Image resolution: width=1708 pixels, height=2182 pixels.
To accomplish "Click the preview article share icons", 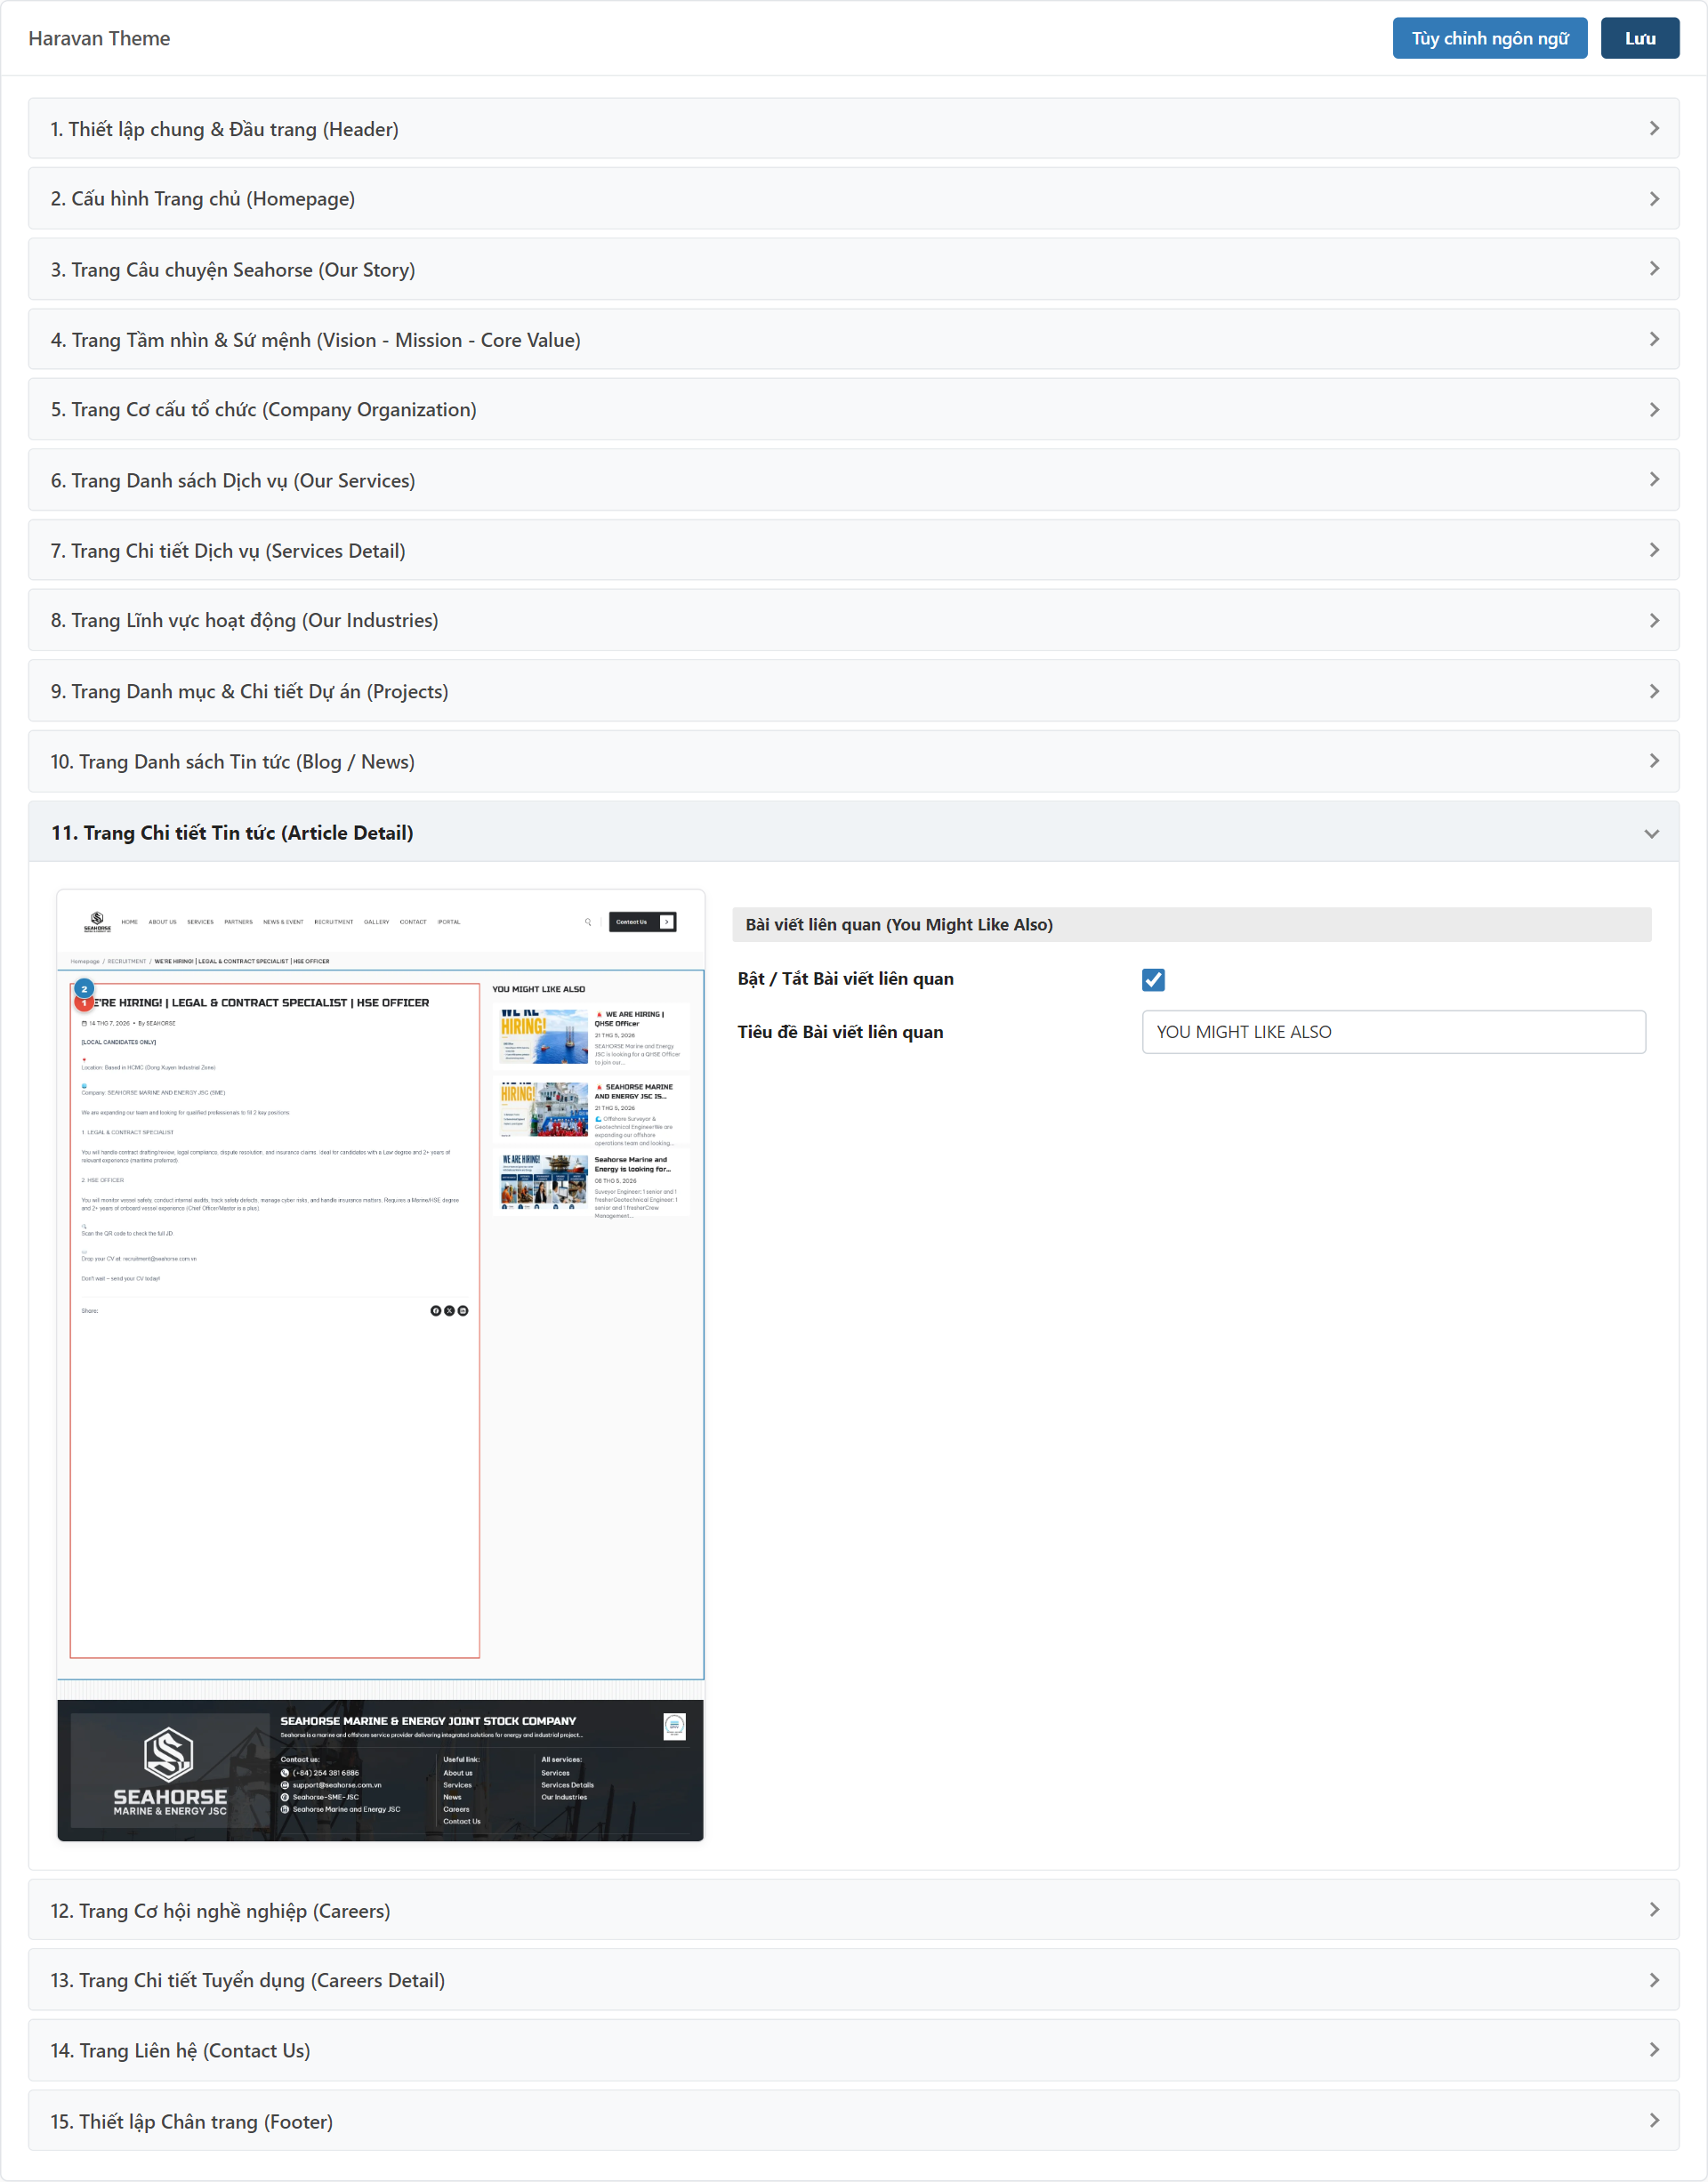I will [x=449, y=1310].
